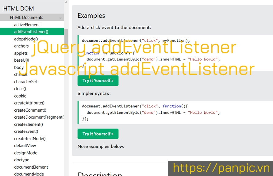
Task: Open createComment() method link
Action: (x=30, y=110)
